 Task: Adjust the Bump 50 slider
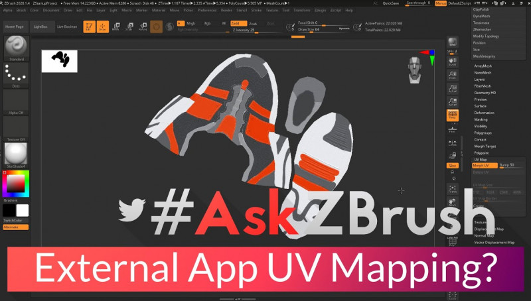tap(511, 165)
